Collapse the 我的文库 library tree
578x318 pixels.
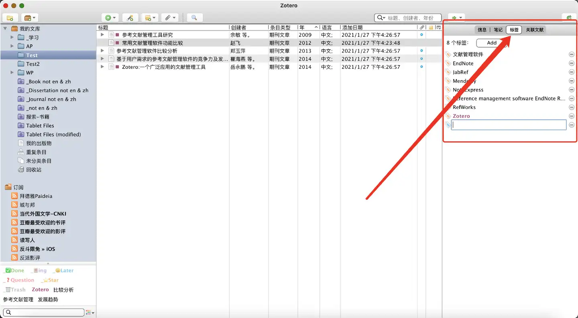coord(6,29)
